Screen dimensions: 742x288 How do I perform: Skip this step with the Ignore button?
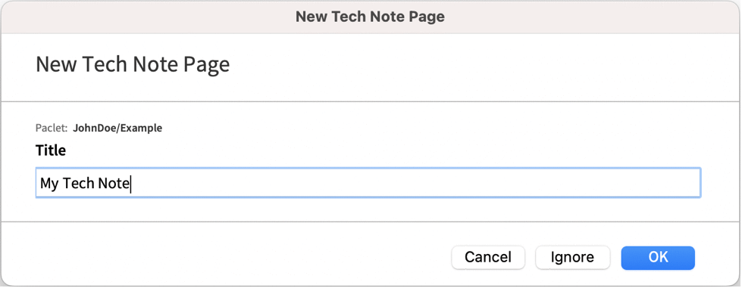pyautogui.click(x=572, y=258)
